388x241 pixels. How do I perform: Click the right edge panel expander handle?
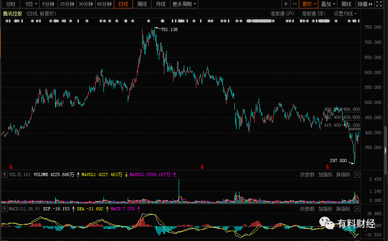coord(386,150)
